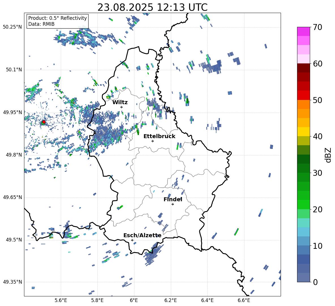Click the Findel station cross marker
Viewport: 335px width, 306px height.
click(173, 204)
